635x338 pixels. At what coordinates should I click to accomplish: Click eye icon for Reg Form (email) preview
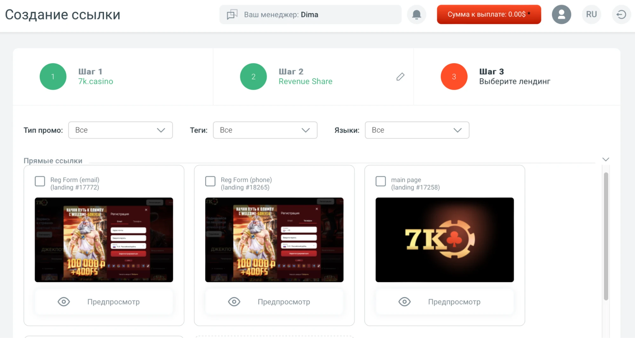coord(64,302)
